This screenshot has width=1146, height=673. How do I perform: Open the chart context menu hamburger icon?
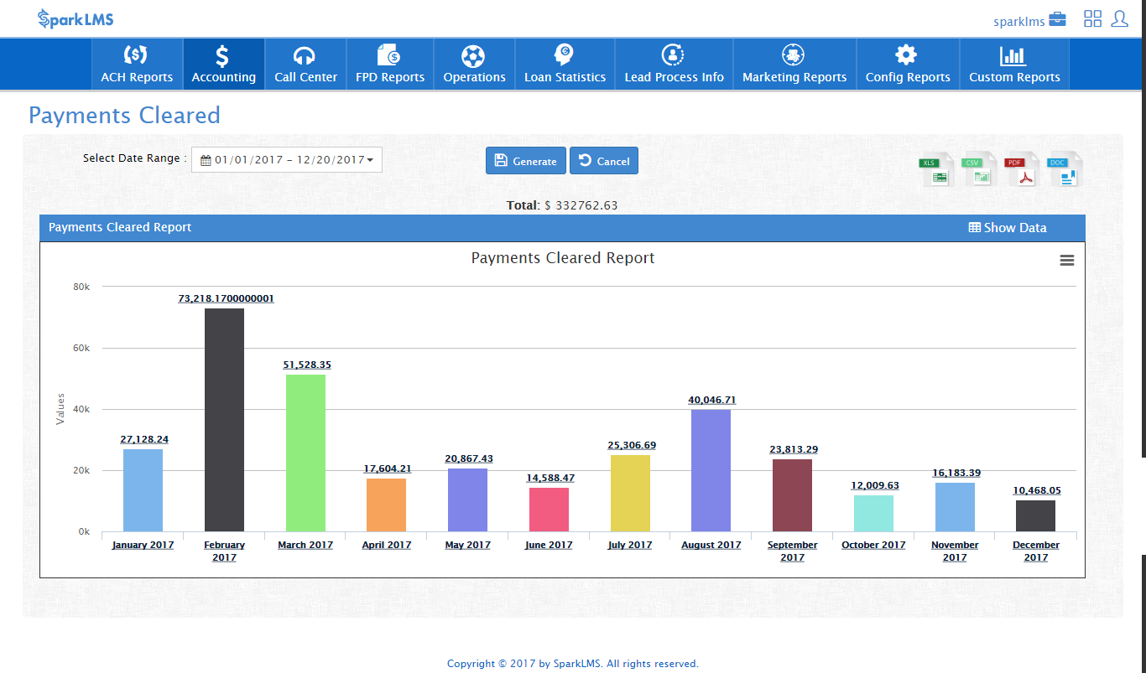tap(1067, 261)
